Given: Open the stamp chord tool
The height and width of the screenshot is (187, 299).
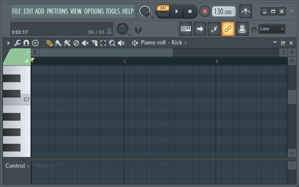Looking at the screenshot, I should click(x=35, y=43).
